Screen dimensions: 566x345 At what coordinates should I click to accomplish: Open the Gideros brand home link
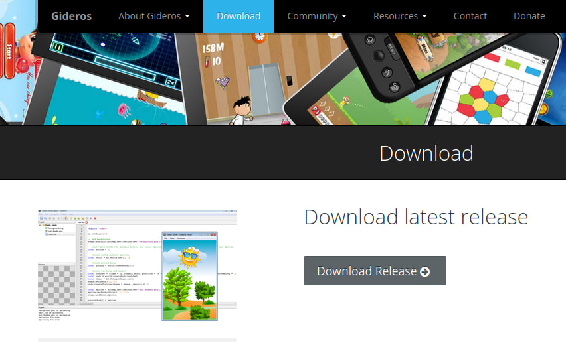click(71, 16)
